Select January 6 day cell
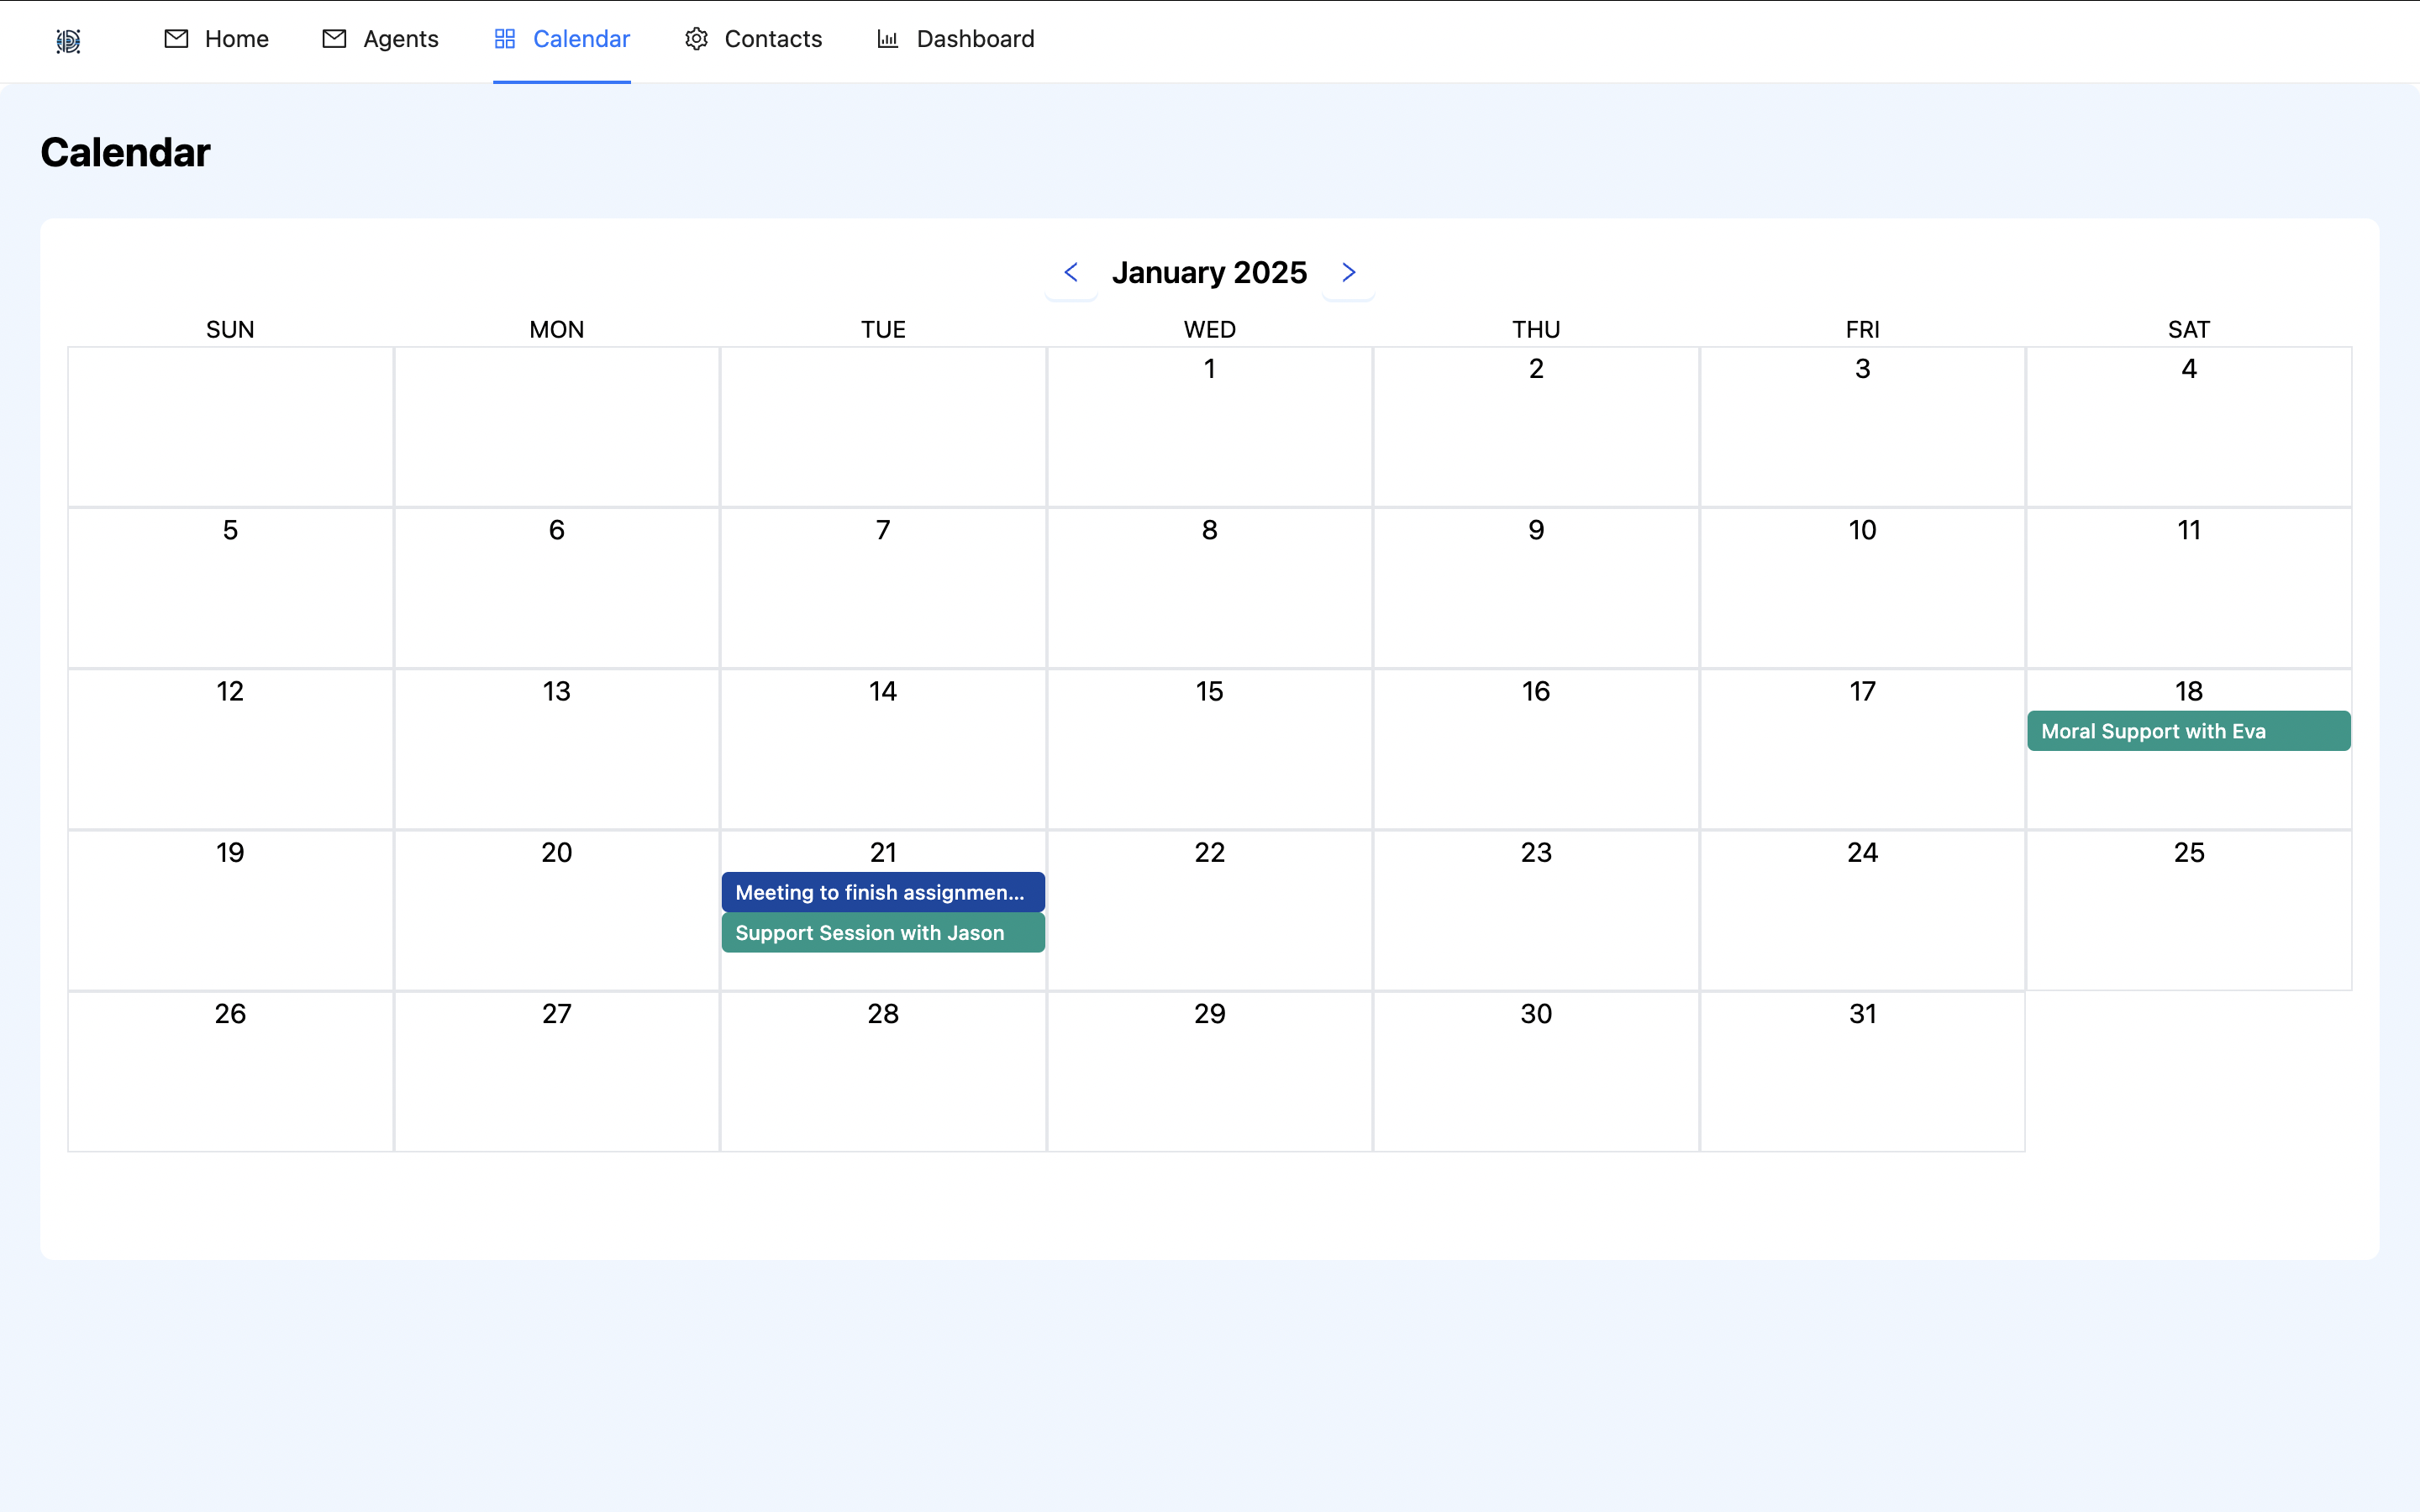This screenshot has height=1512, width=2420. coord(556,588)
